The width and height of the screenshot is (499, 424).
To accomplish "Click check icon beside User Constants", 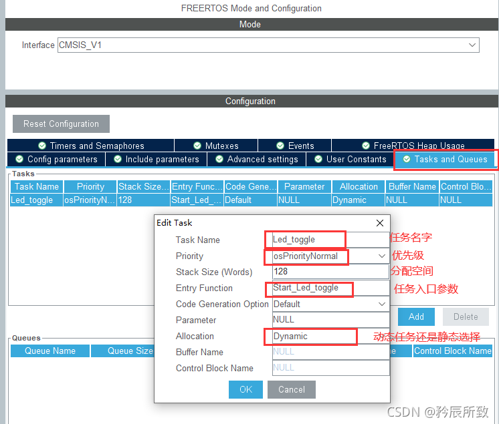I will pyautogui.click(x=318, y=159).
